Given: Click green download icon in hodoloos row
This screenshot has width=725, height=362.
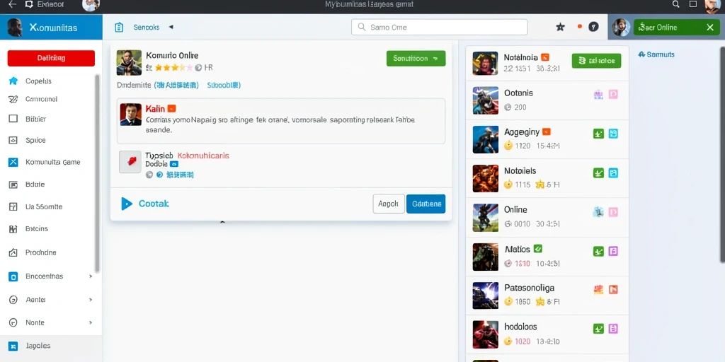Looking at the screenshot, I should (x=598, y=329).
